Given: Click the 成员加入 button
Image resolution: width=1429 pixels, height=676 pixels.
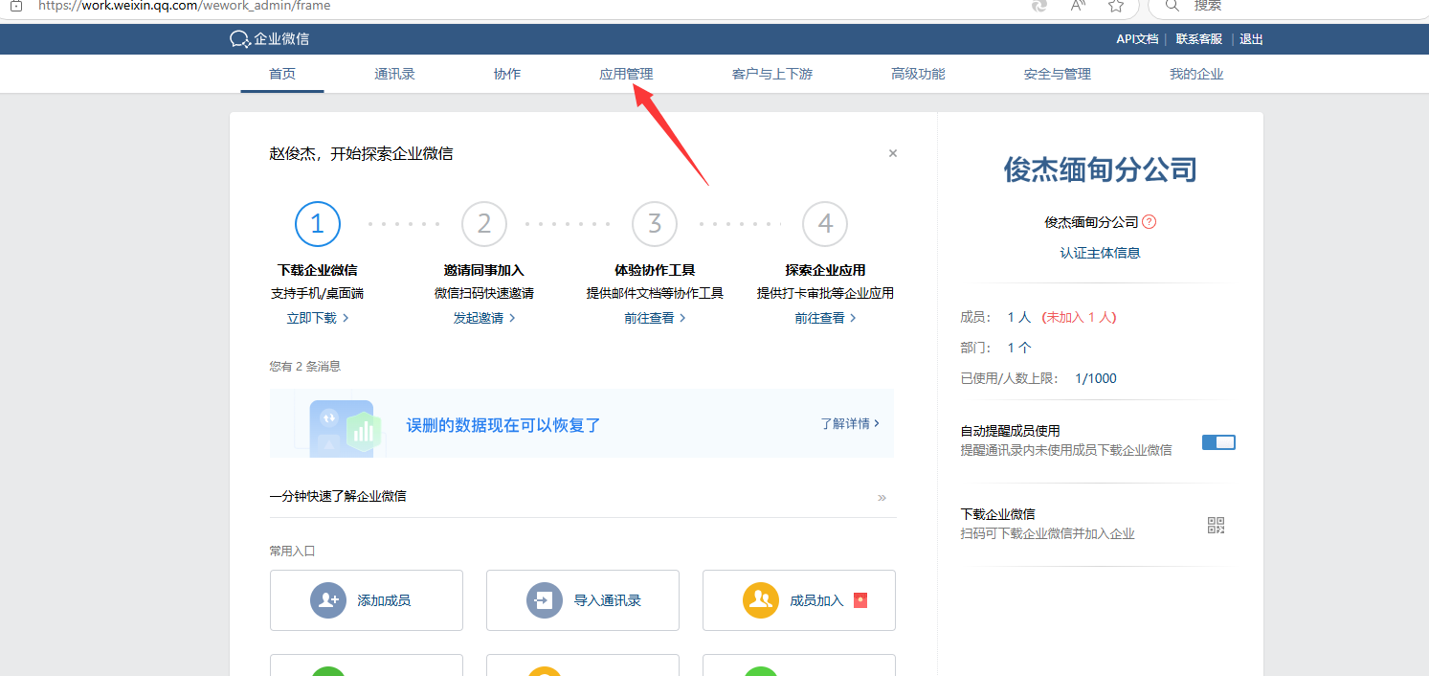Looking at the screenshot, I should [x=799, y=600].
